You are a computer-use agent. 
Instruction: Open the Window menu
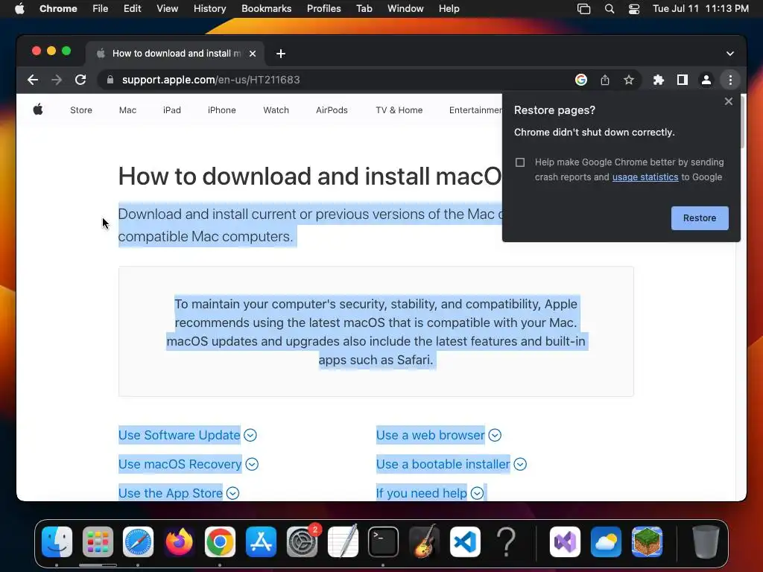coord(405,8)
